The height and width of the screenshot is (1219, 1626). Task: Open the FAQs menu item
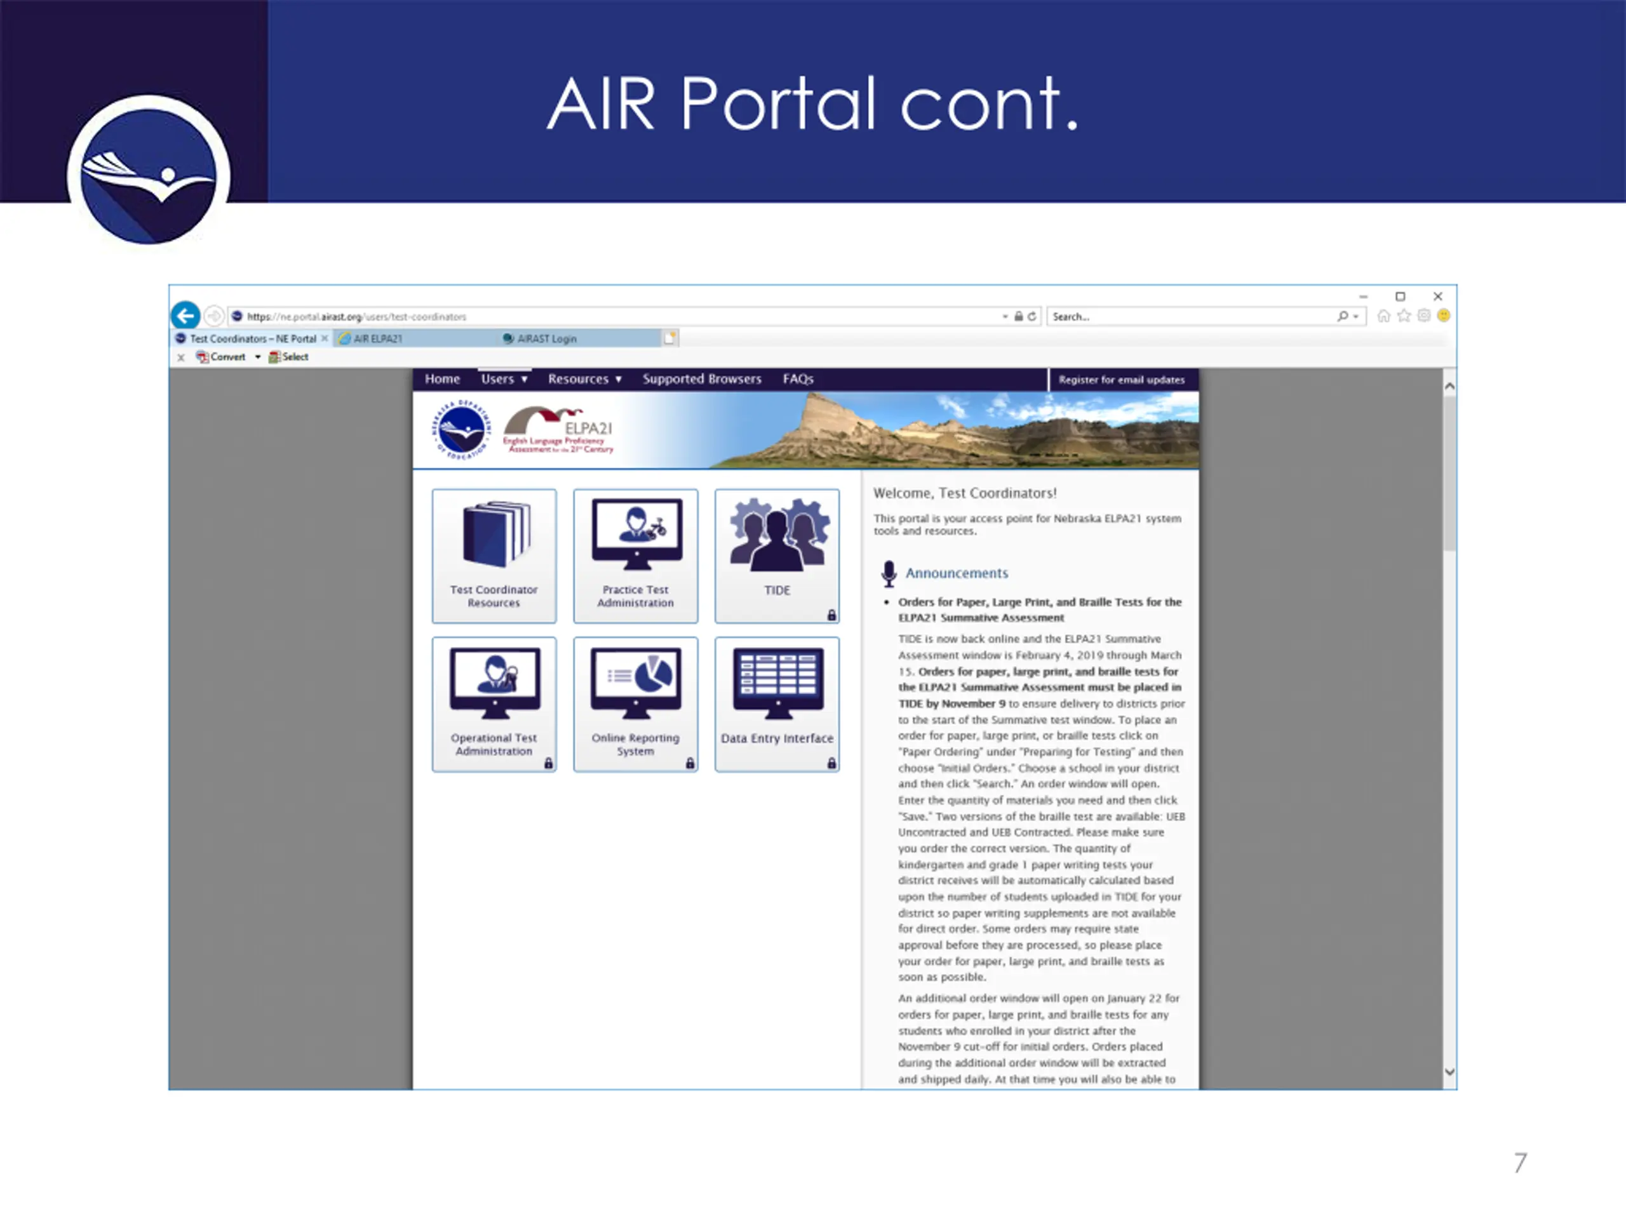tap(798, 379)
